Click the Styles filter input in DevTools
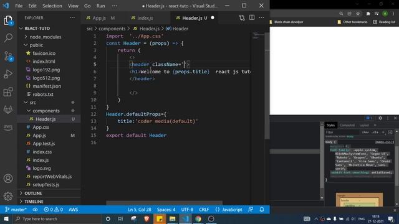399x224 pixels. coord(342,132)
